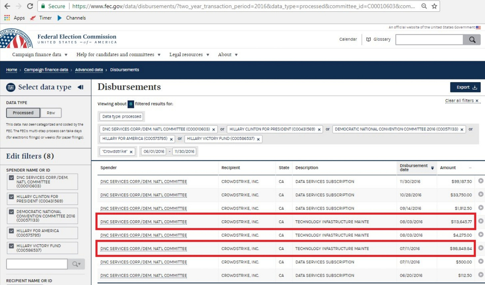Open DNC Services spender link dated 06/20/2016
Screen dimensions: 485x285
144,276
